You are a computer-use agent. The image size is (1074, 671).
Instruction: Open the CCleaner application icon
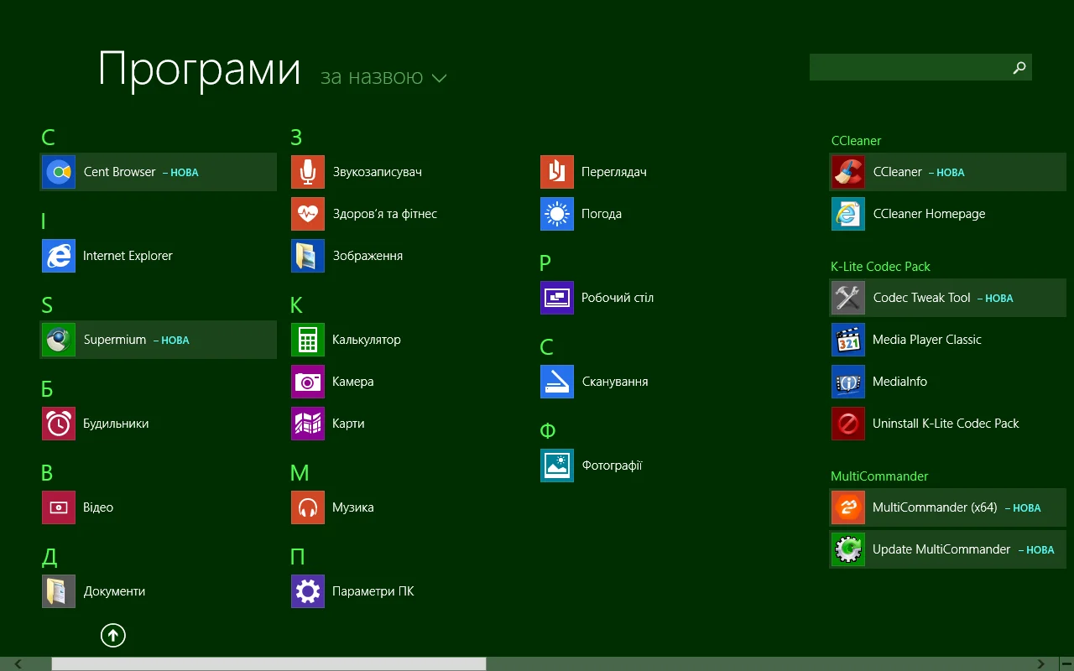tap(848, 172)
